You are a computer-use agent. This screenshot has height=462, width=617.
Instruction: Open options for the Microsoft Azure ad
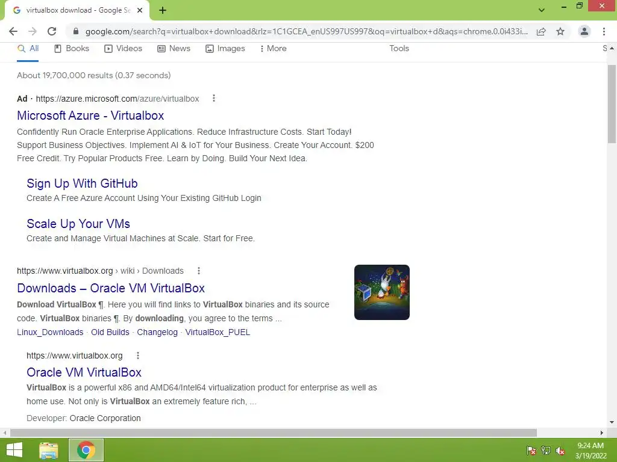pyautogui.click(x=214, y=98)
